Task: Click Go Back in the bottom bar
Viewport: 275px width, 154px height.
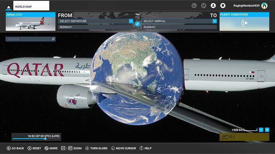Action: click(x=15, y=148)
